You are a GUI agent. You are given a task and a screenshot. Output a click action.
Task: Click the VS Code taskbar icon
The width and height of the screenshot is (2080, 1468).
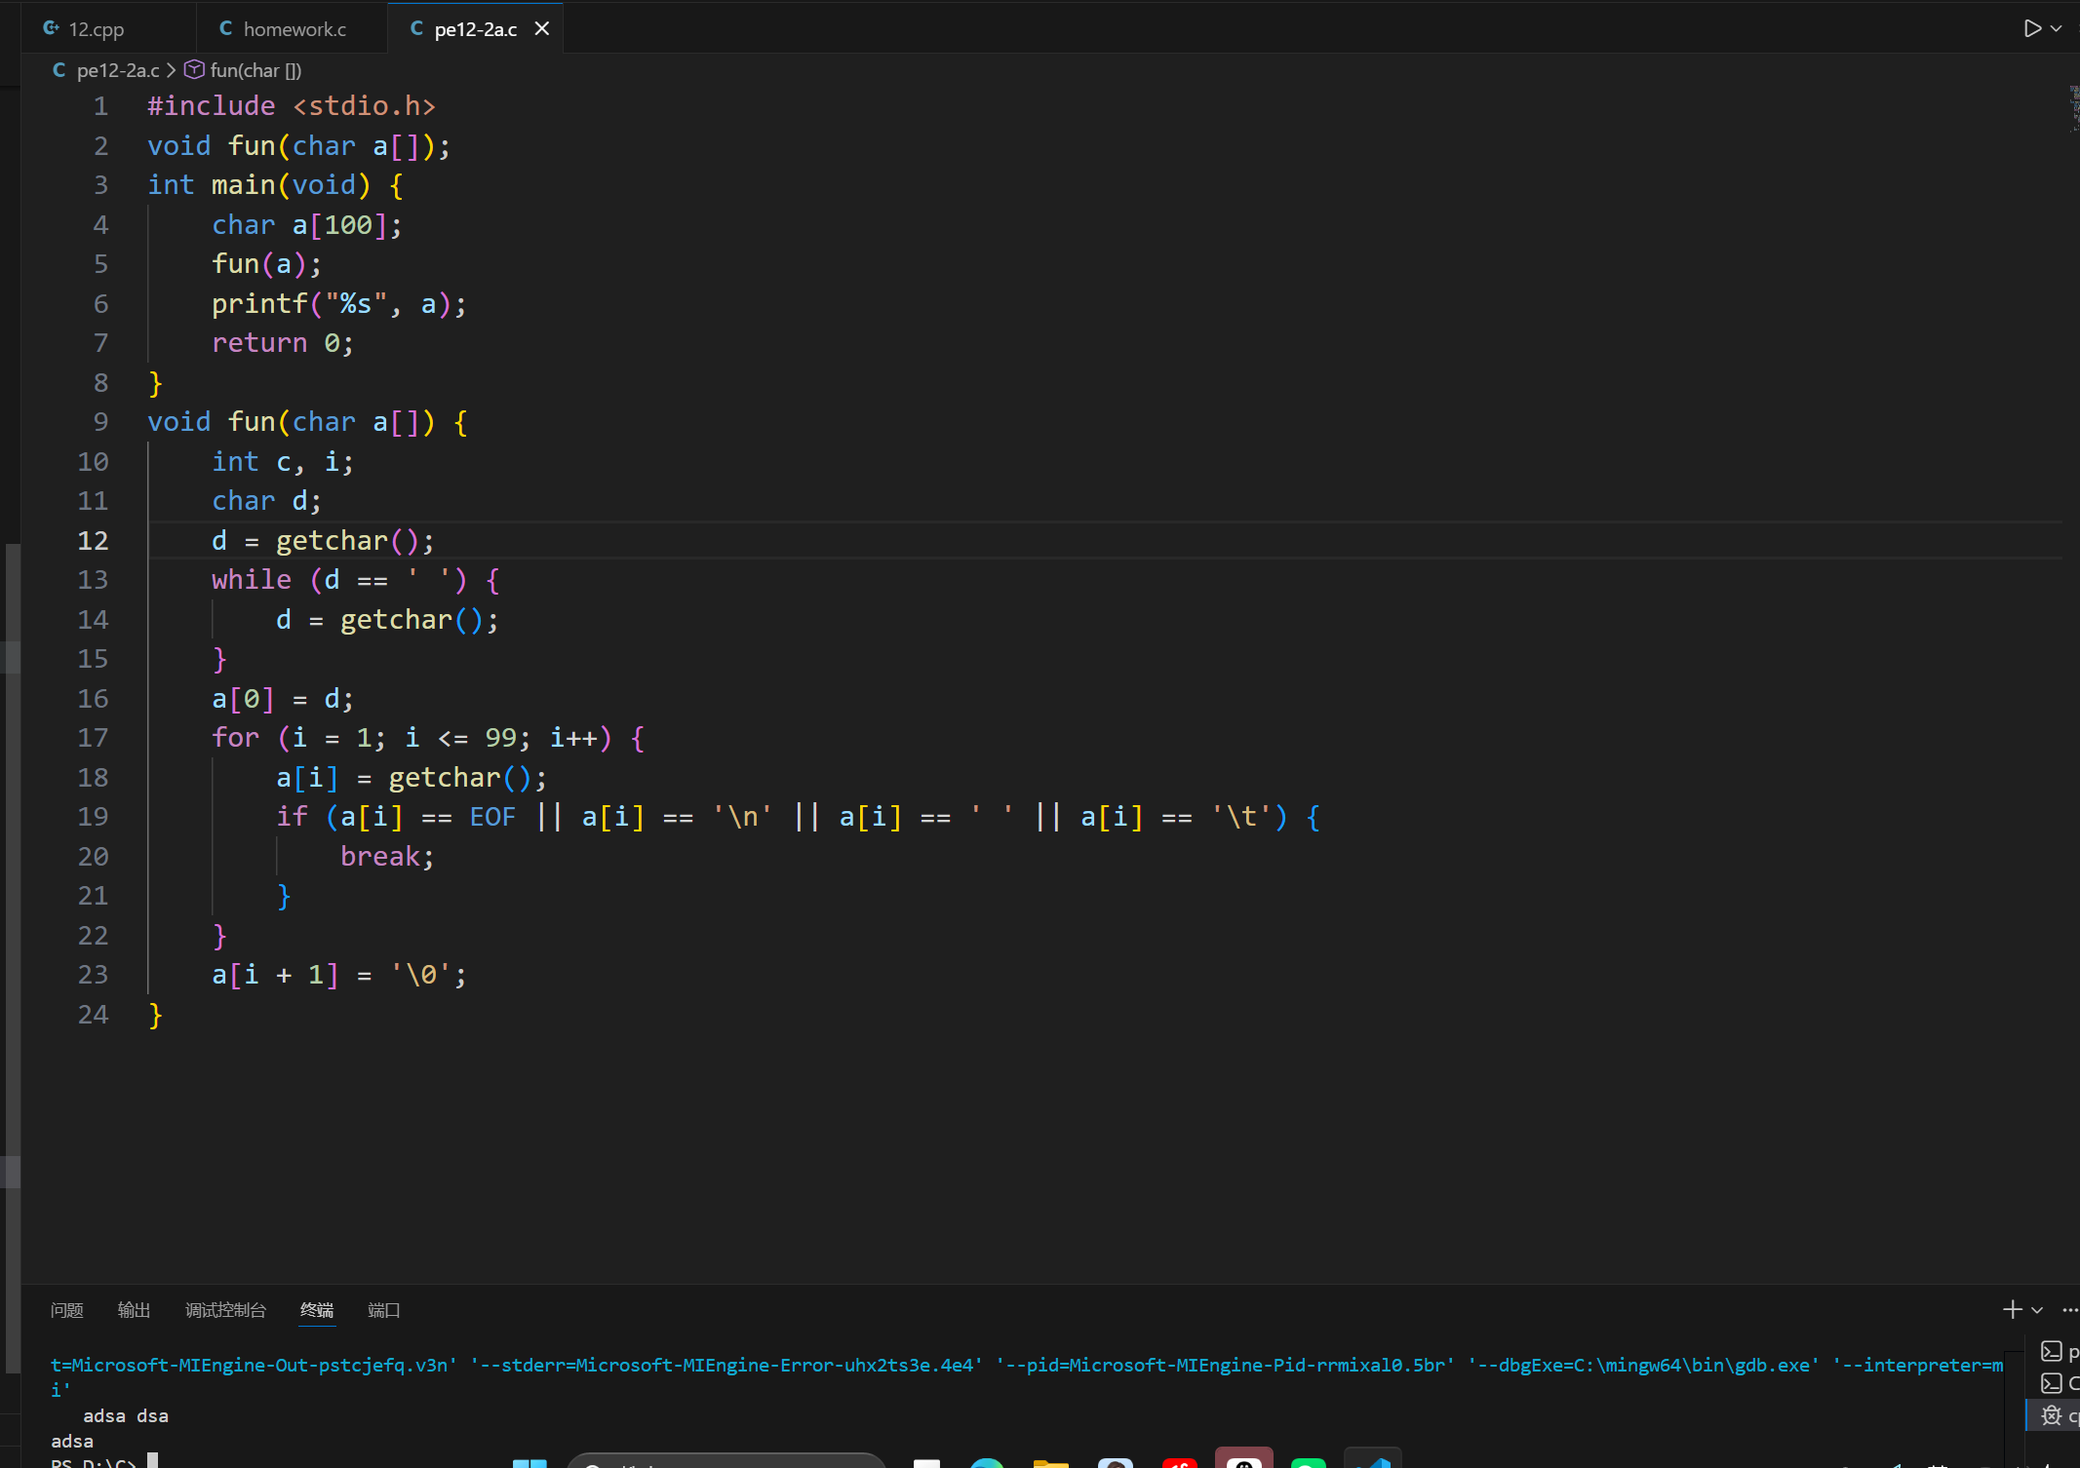(1373, 1460)
